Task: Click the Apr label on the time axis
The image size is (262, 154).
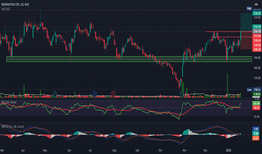Action: click(x=23, y=150)
